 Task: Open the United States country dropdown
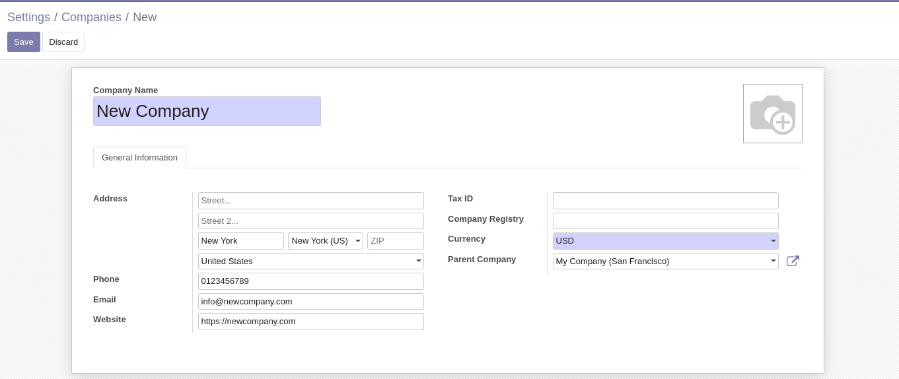point(311,261)
